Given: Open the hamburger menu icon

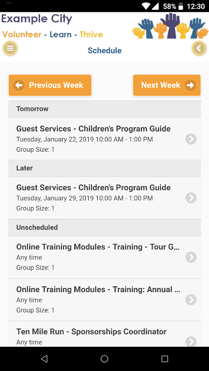Looking at the screenshot, I should [x=10, y=48].
